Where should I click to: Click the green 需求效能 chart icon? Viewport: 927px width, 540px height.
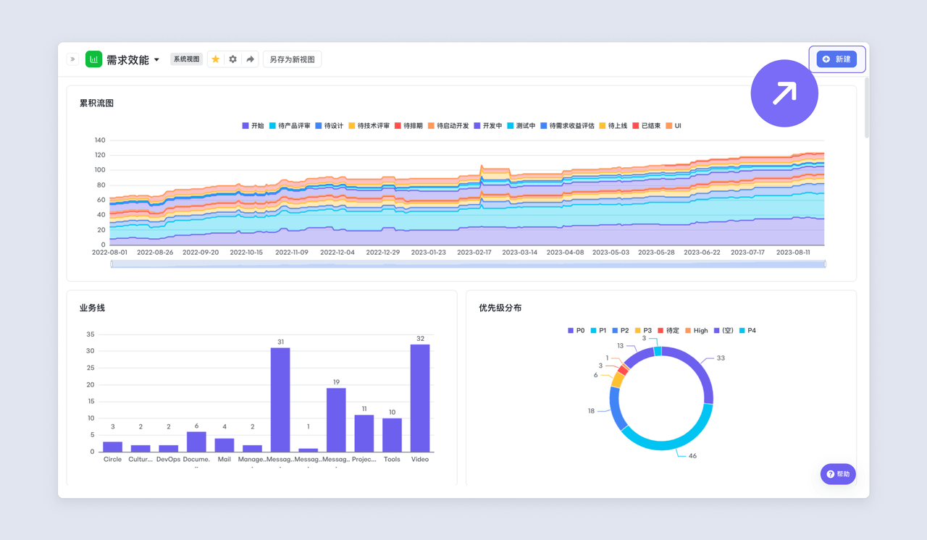click(93, 59)
